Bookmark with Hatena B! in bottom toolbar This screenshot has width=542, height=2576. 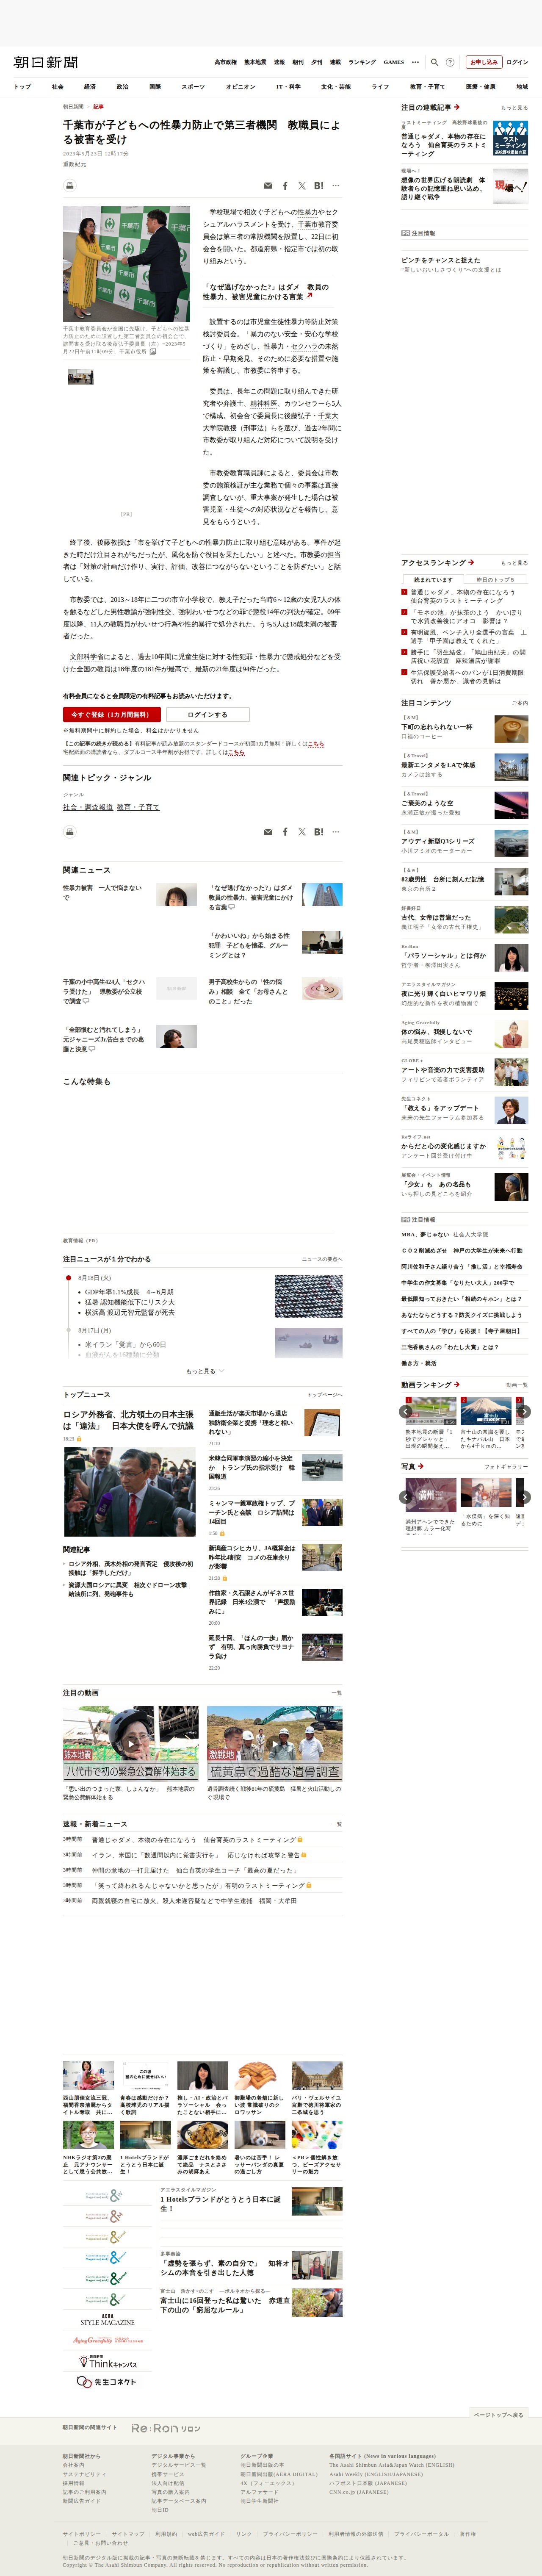pos(318,831)
